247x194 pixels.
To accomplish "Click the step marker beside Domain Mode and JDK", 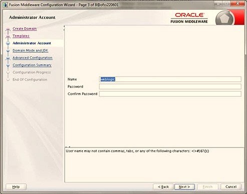I will [x=8, y=51].
